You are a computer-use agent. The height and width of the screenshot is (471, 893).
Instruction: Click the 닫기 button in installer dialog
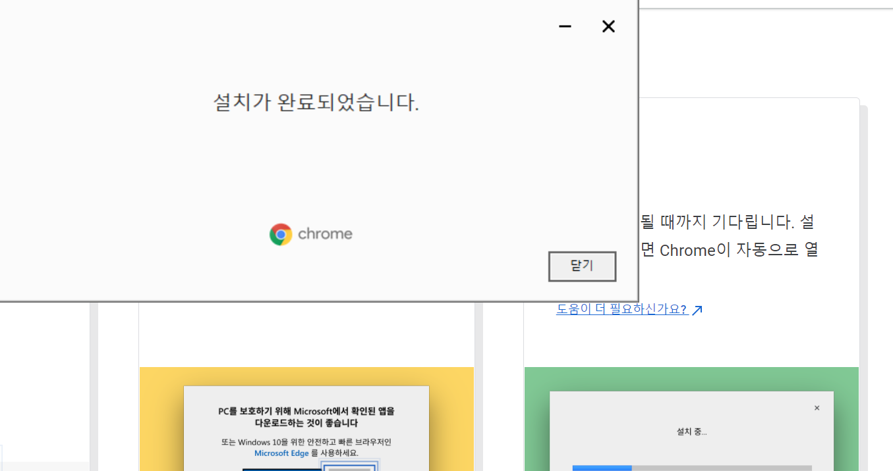pos(582,266)
